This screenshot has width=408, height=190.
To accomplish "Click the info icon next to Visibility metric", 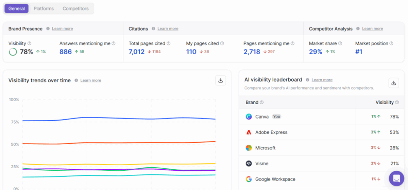I will pyautogui.click(x=29, y=43).
